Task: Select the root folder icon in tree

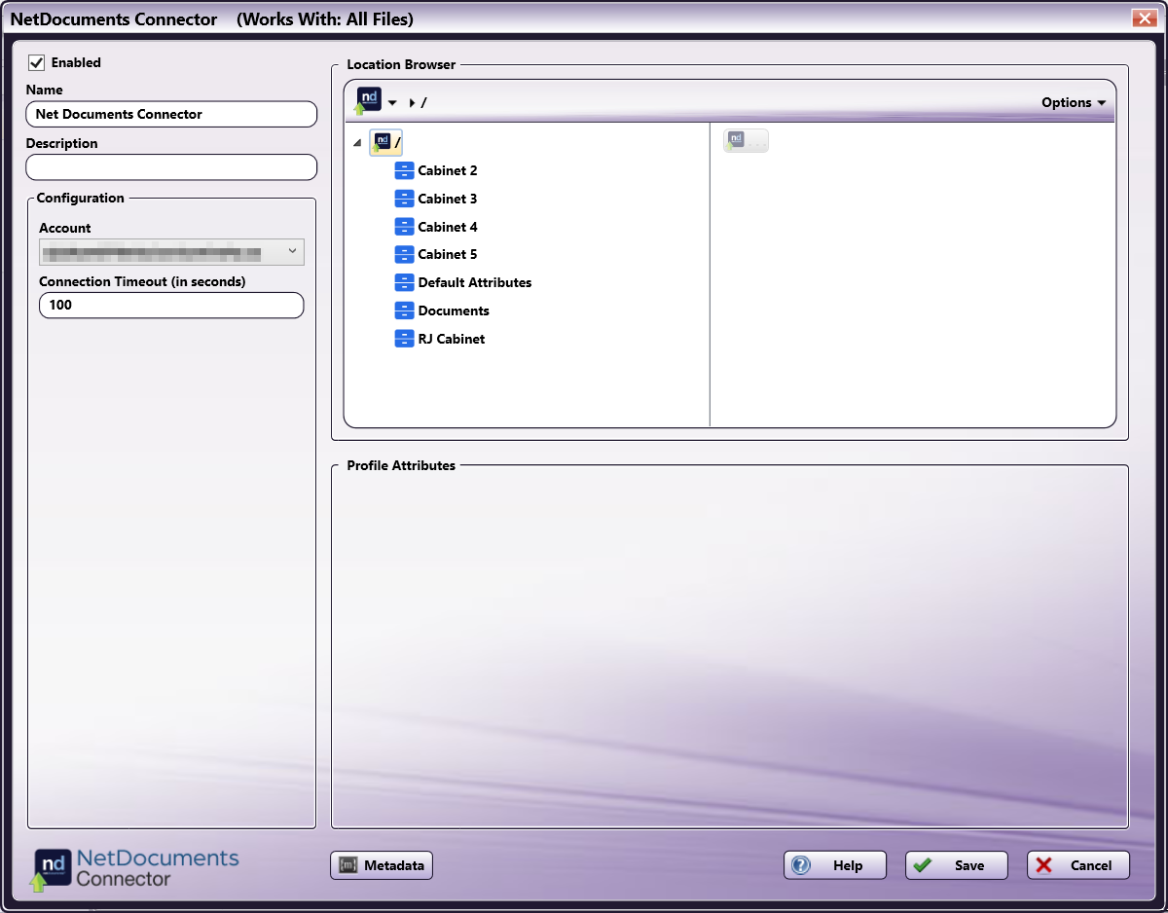Action: (x=383, y=142)
